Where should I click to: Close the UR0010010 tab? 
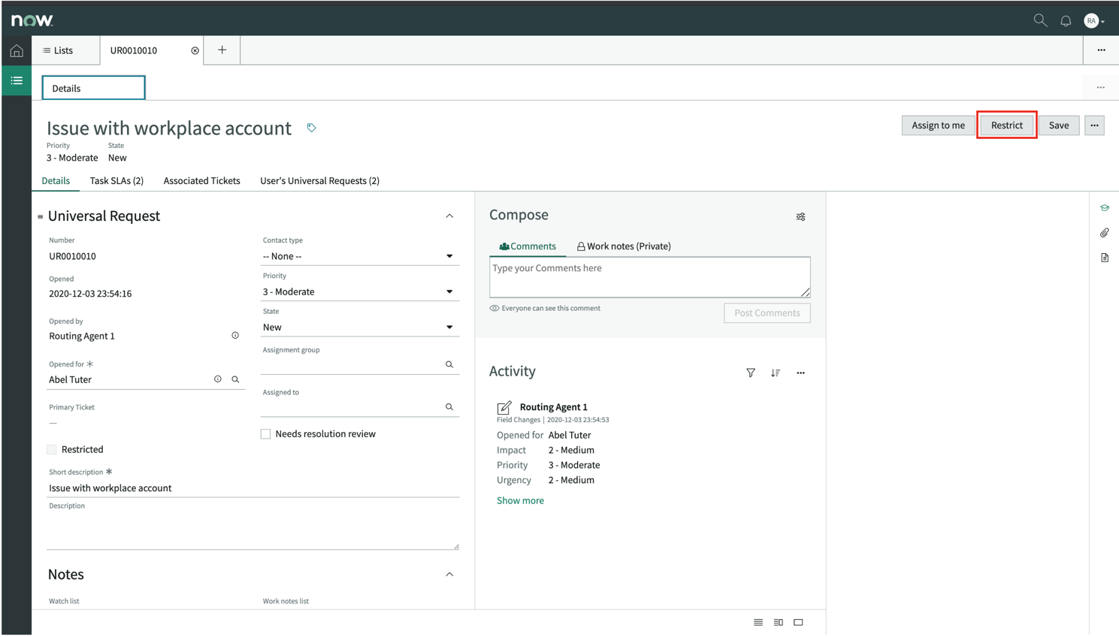click(195, 50)
